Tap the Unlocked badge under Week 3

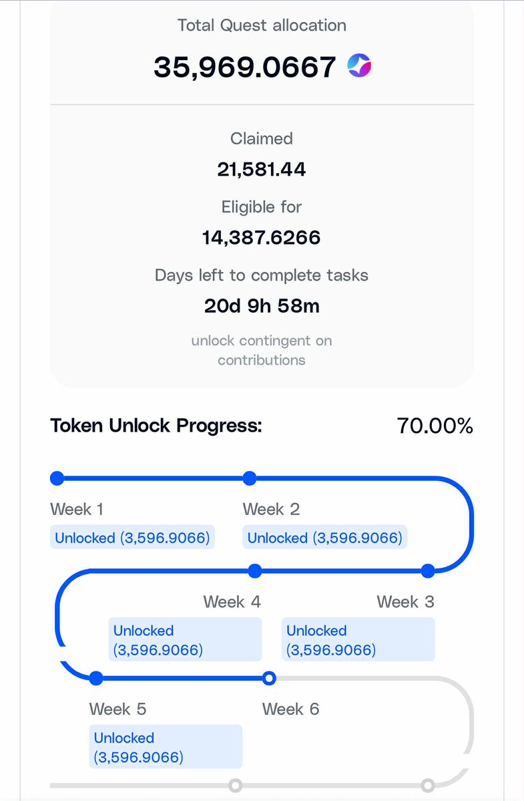coord(358,639)
